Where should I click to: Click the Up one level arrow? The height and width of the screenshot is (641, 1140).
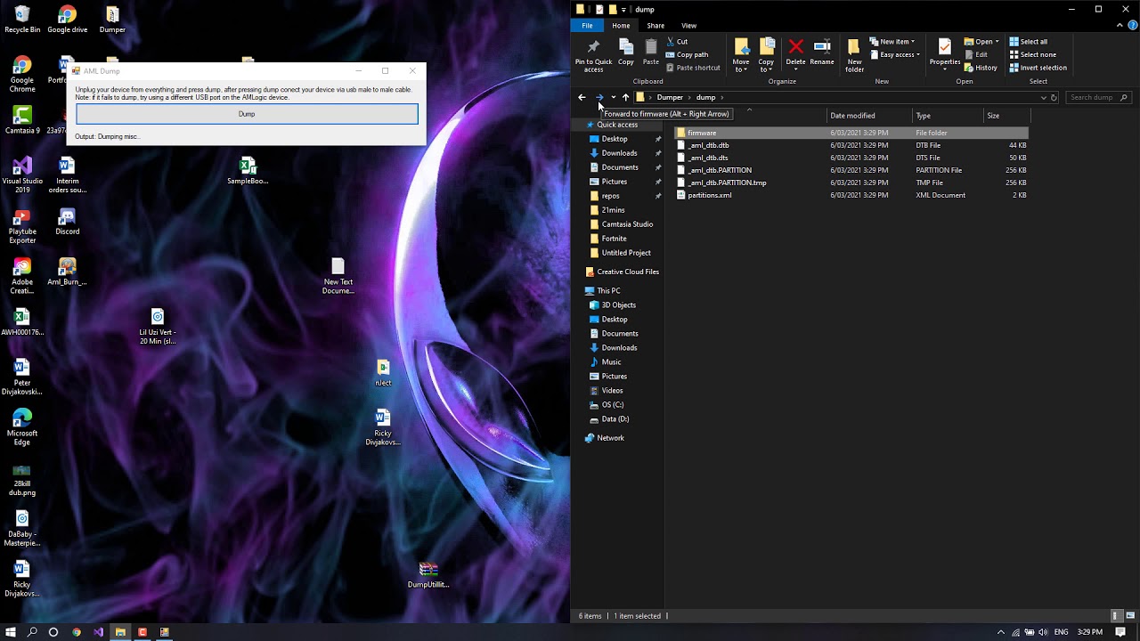(625, 97)
